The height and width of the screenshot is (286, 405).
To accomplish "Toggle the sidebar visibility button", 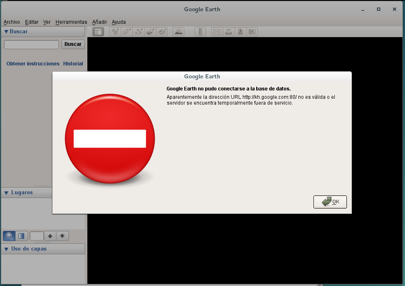I will [98, 32].
